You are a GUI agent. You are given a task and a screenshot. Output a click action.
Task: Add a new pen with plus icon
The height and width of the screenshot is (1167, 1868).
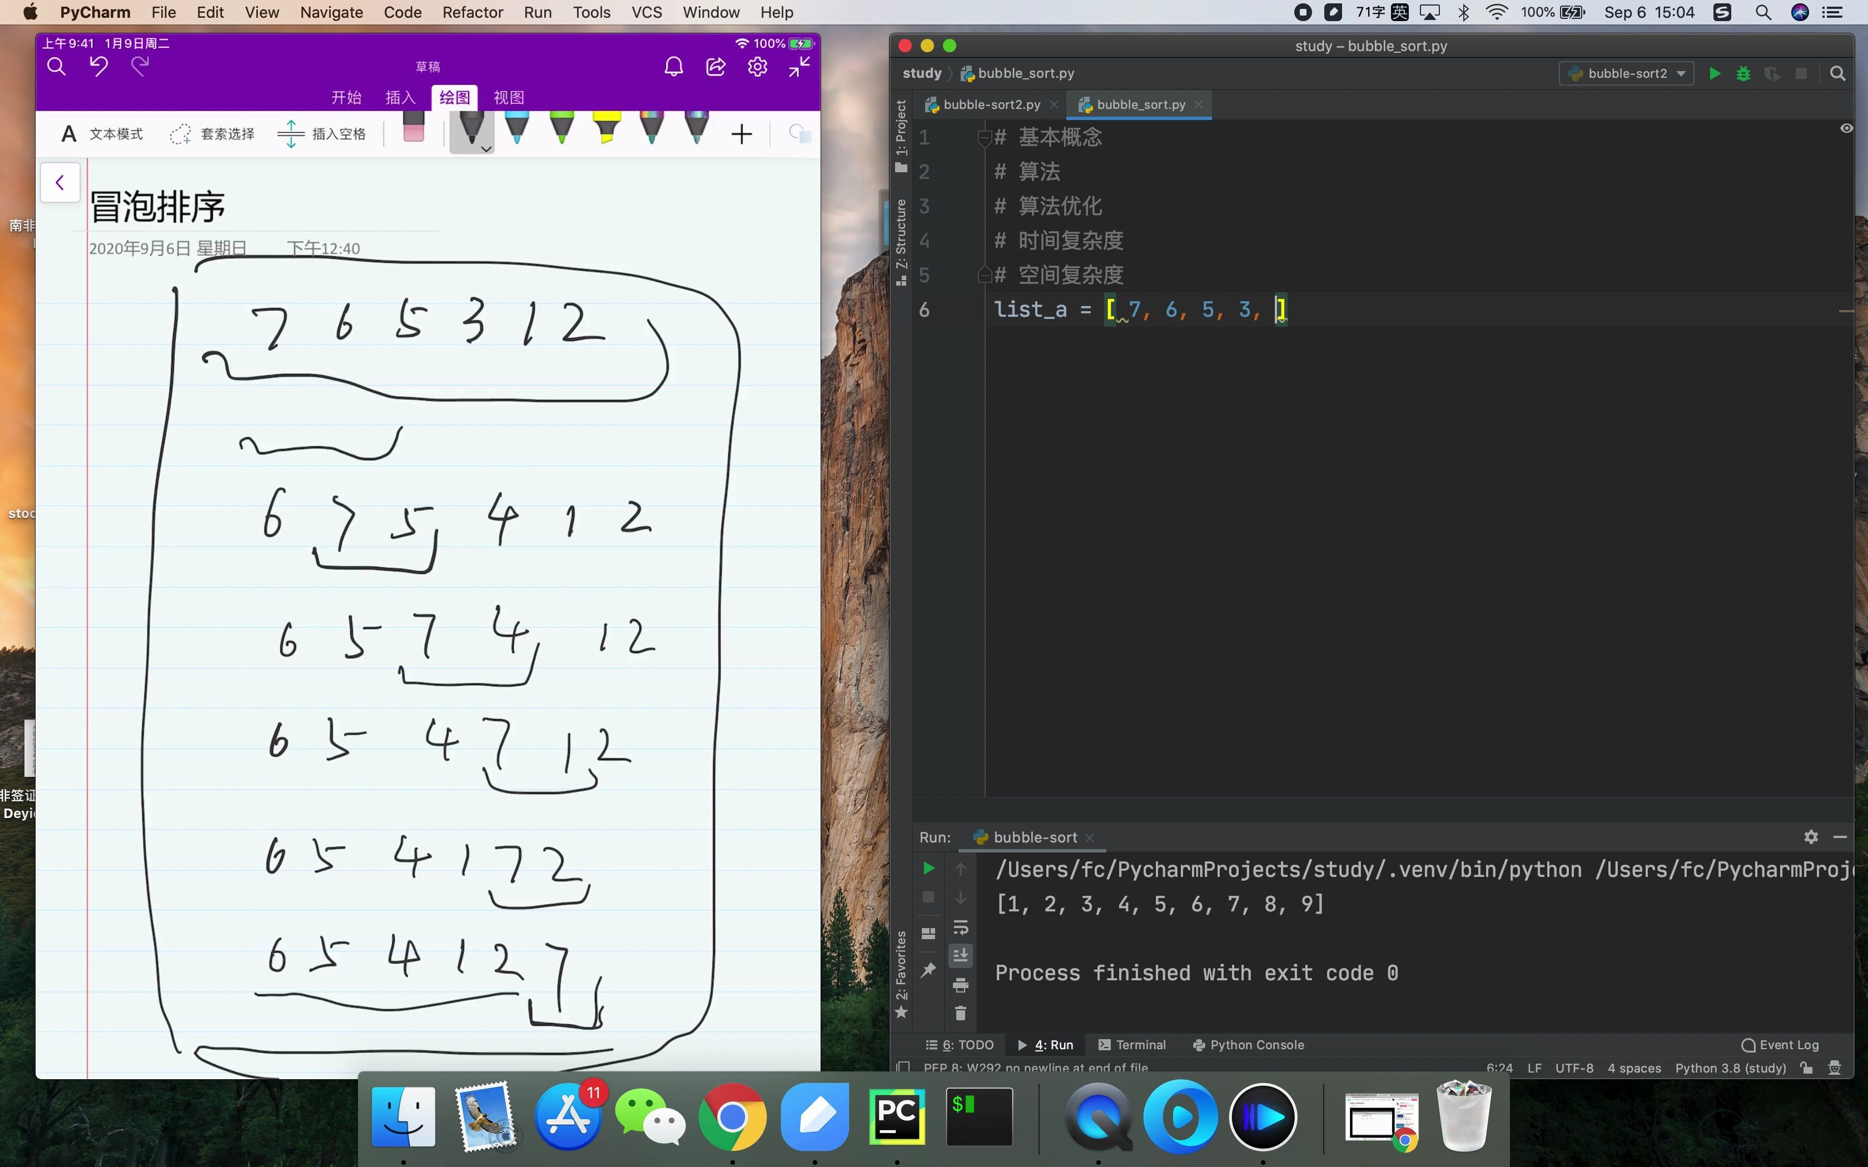(x=741, y=134)
